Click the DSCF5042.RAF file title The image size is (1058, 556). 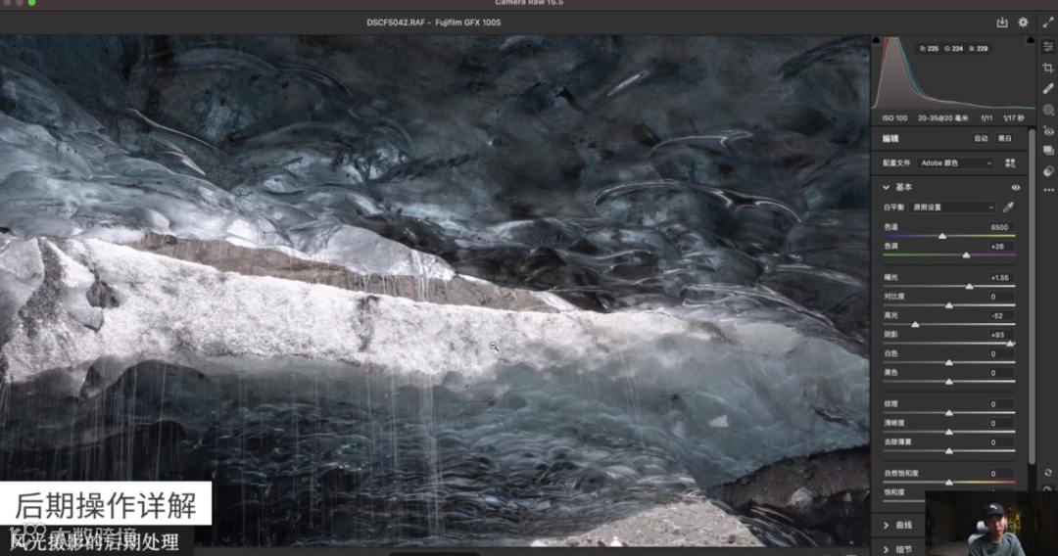pos(396,23)
